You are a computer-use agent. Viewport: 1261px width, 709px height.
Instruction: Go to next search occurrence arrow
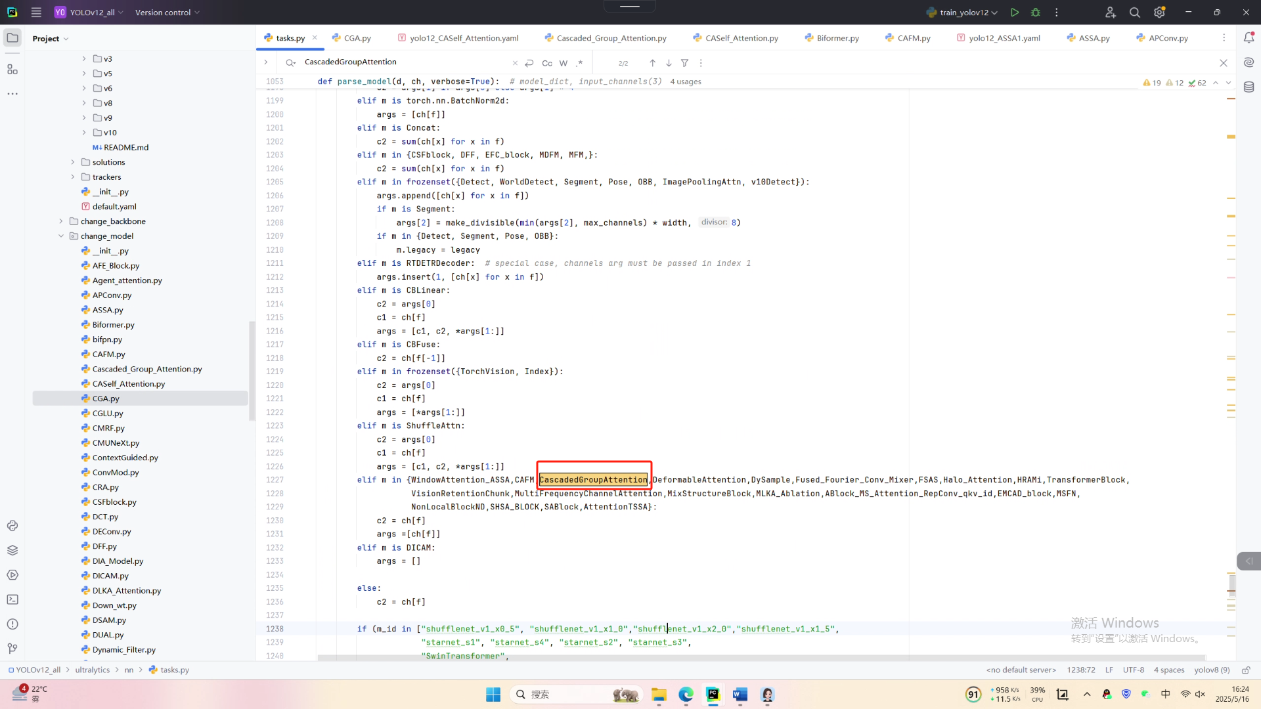point(669,63)
